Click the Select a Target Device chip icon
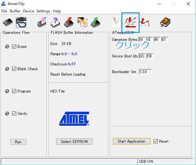The image size is (196, 165). [x=8, y=22]
